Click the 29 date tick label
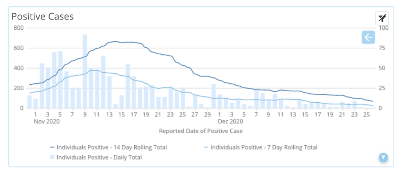The width and height of the screenshot is (401, 175). 208,115
